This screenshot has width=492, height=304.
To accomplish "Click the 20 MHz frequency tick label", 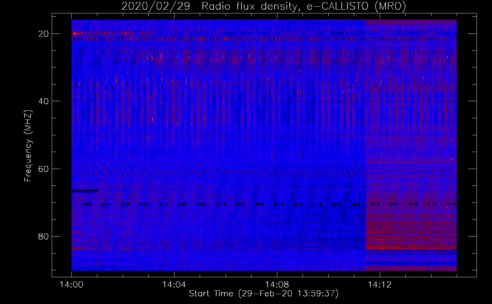I will point(43,34).
